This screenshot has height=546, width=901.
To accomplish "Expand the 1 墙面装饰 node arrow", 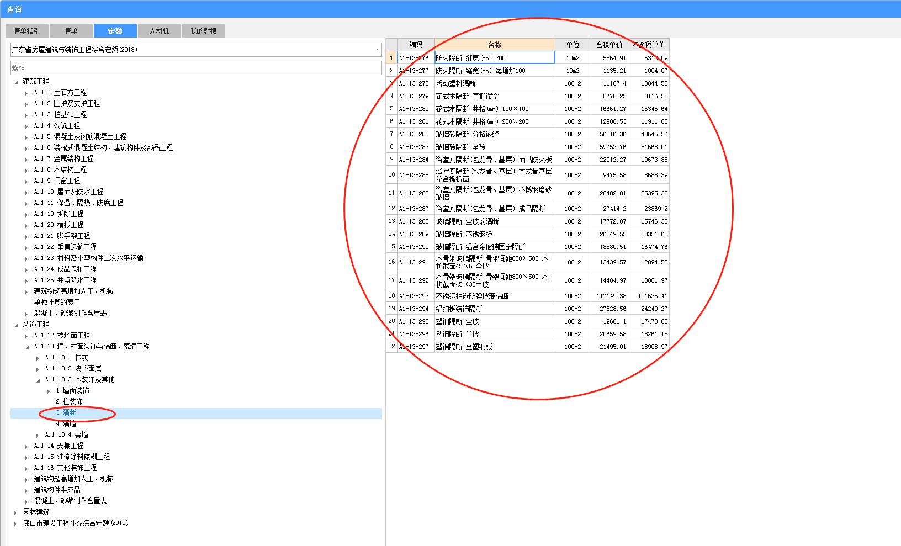I will click(x=49, y=391).
